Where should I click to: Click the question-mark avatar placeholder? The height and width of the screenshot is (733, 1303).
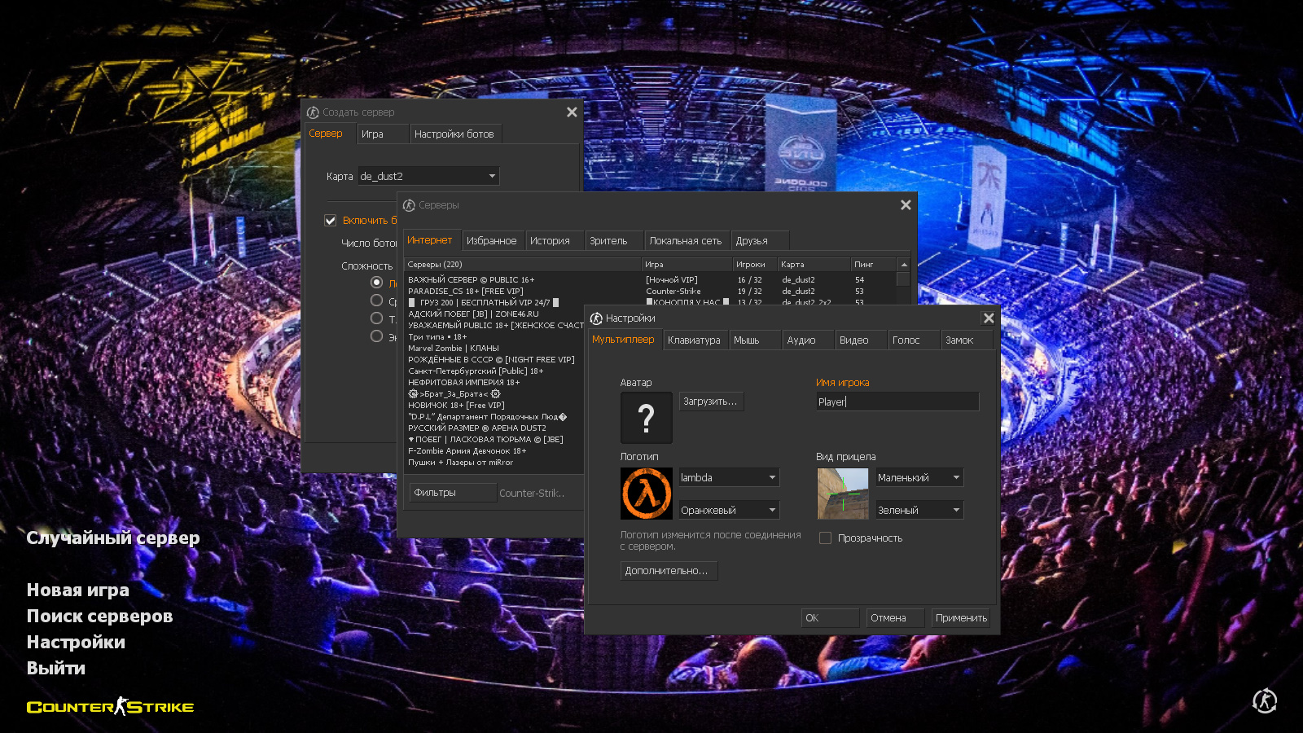click(646, 418)
